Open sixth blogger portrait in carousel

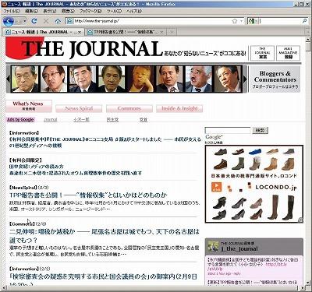click(169, 79)
